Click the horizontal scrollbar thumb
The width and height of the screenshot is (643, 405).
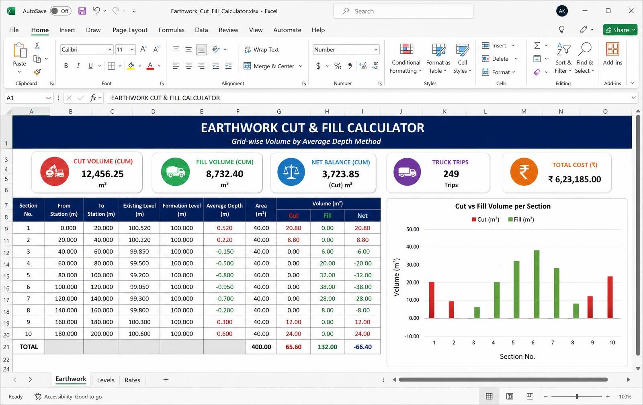pyautogui.click(x=503, y=380)
